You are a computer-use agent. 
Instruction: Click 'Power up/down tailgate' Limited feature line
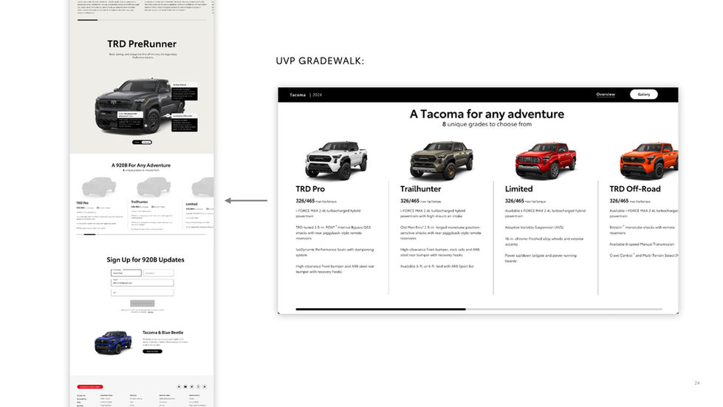tap(541, 258)
